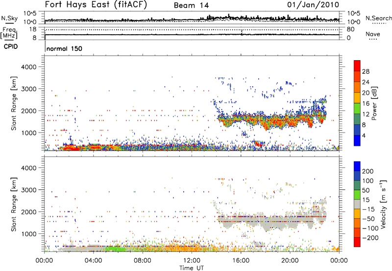The height and width of the screenshot is (271, 392).
Task: Click the '1000' tick in the power panel
Action: (28, 133)
